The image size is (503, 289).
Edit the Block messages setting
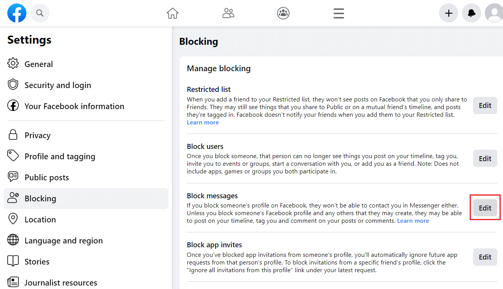tap(485, 208)
